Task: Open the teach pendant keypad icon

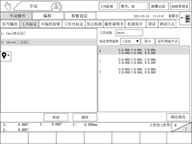Action: click(187, 19)
